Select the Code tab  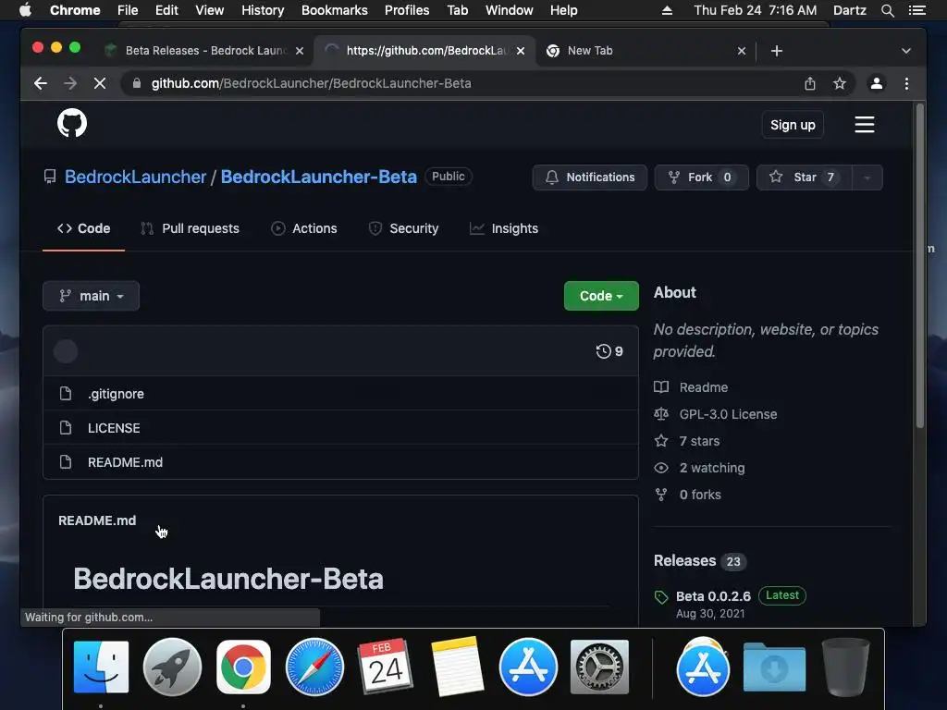pyautogui.click(x=83, y=229)
